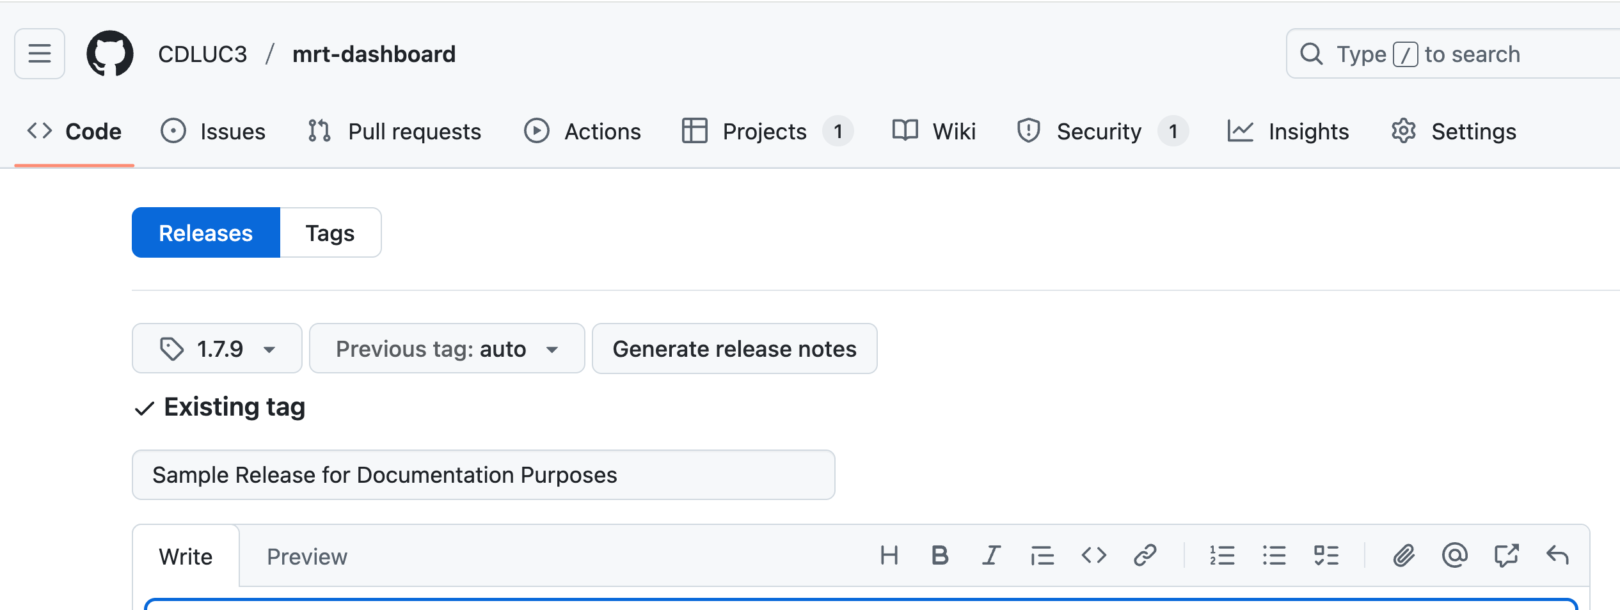The width and height of the screenshot is (1620, 610).
Task: Click the Code tab angle-brackets icon
Action: pos(40,131)
